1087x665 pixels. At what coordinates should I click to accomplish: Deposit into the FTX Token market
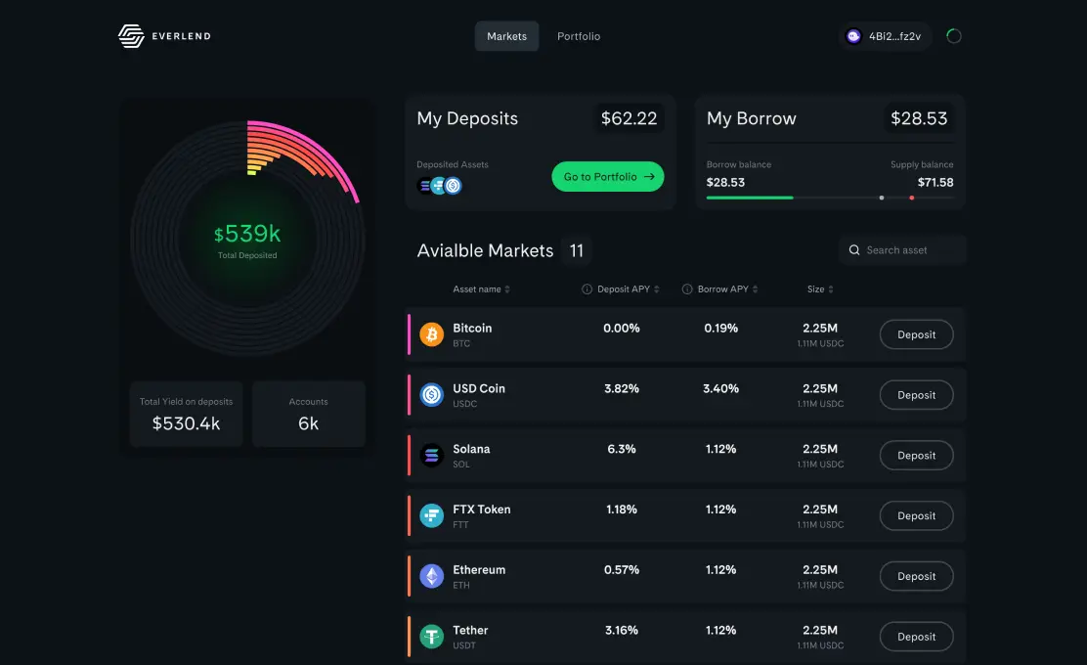tap(917, 515)
